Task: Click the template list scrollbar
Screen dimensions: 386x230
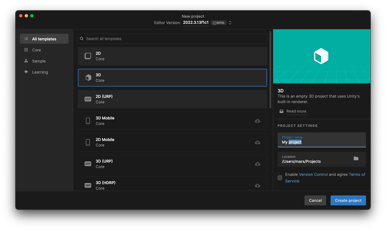Action: [270, 70]
